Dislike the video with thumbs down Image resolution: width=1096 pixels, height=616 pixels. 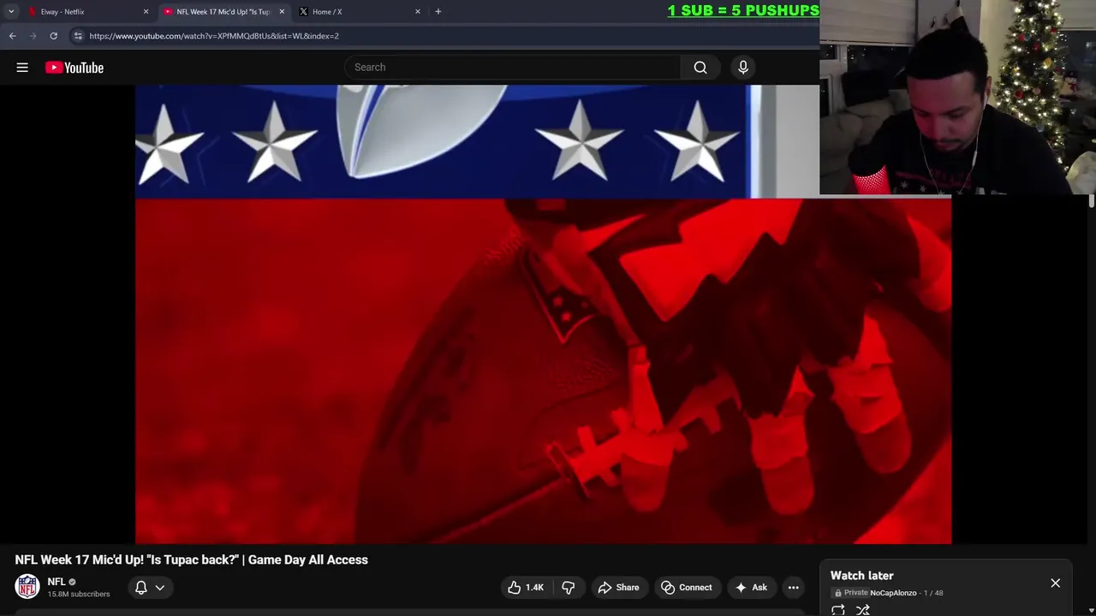point(568,588)
